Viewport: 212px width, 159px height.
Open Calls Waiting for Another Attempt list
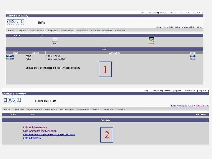coord(40,131)
